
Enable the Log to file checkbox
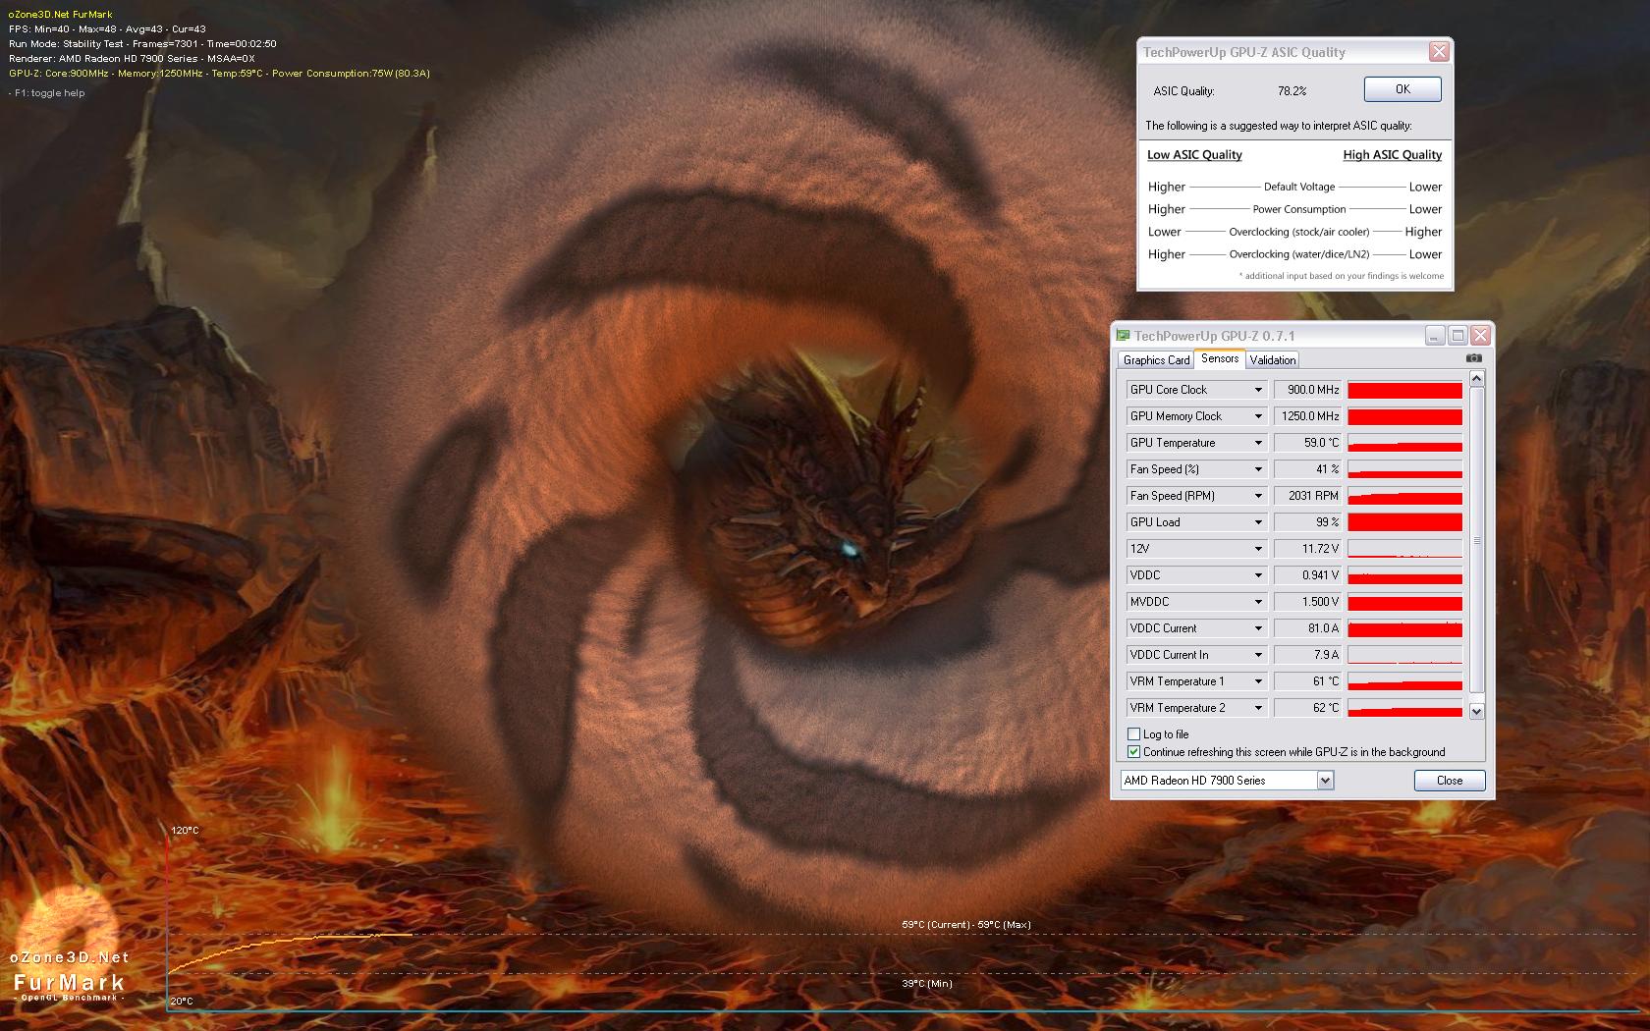pos(1134,734)
